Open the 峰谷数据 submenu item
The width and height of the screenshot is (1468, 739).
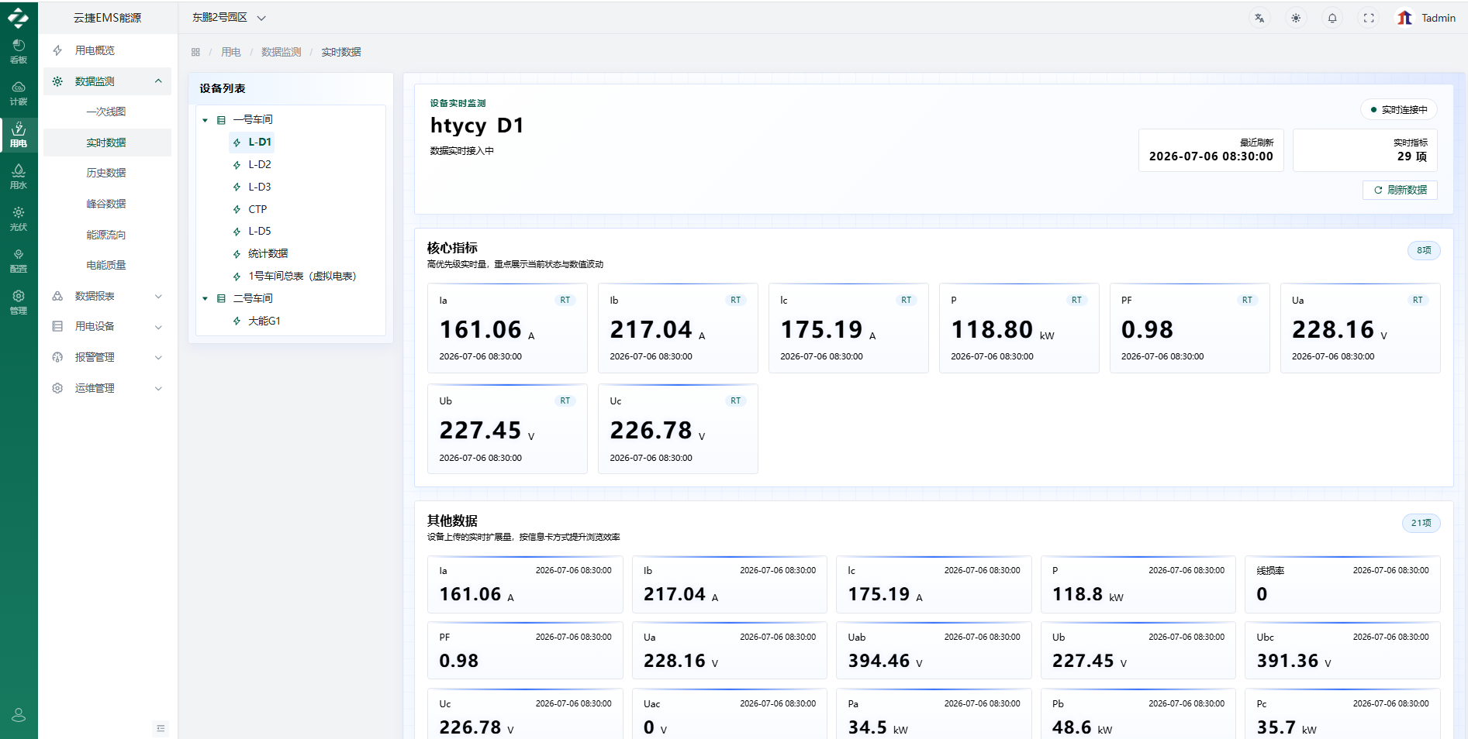point(107,204)
